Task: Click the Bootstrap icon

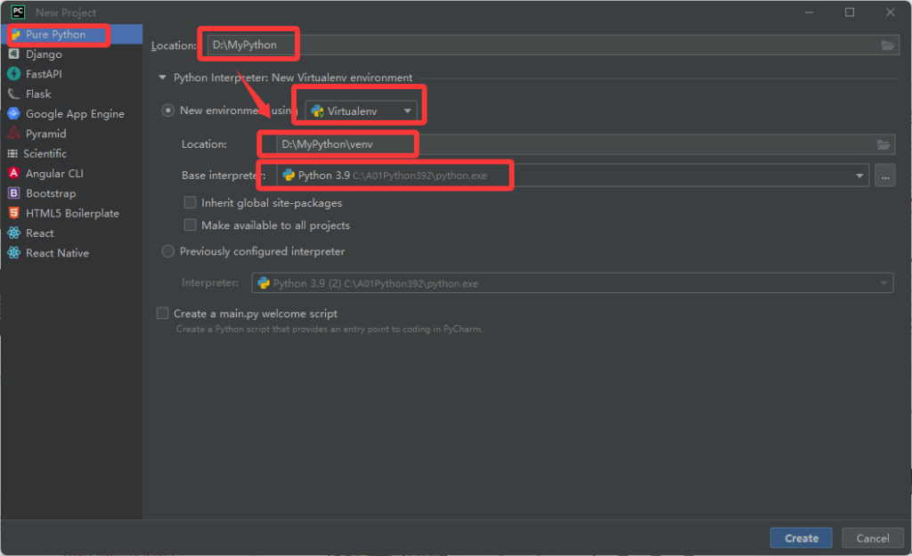Action: pyautogui.click(x=14, y=193)
